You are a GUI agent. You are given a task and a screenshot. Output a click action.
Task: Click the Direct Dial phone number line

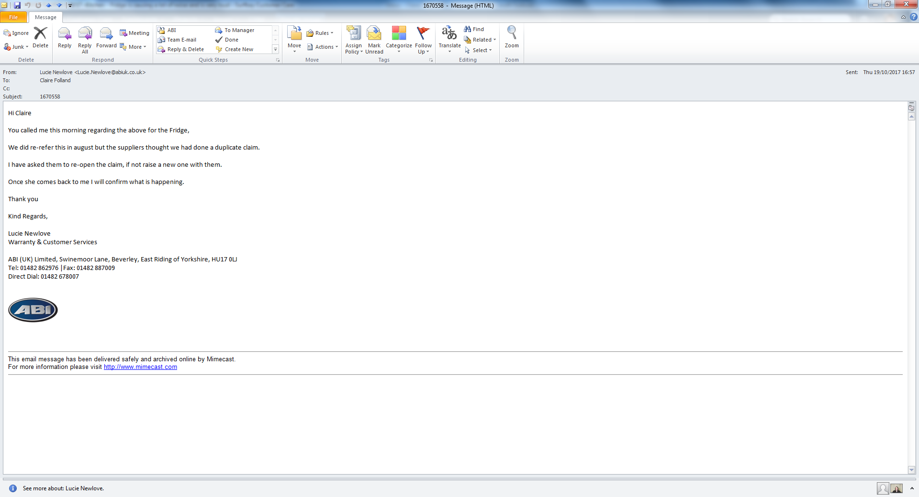coord(44,277)
